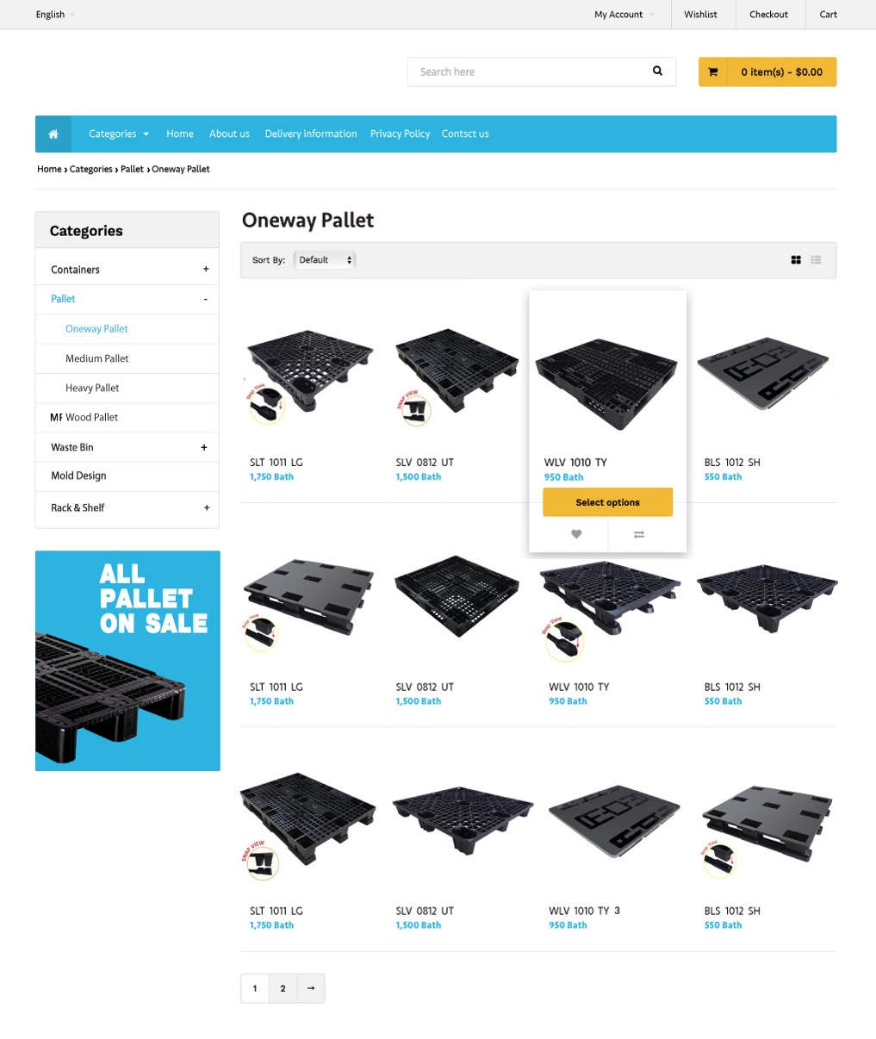Open Delivery information menu item

point(311,134)
